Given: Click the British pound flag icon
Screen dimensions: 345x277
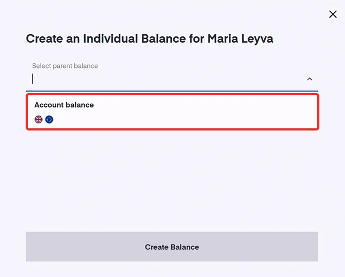Looking at the screenshot, I should pos(39,119).
